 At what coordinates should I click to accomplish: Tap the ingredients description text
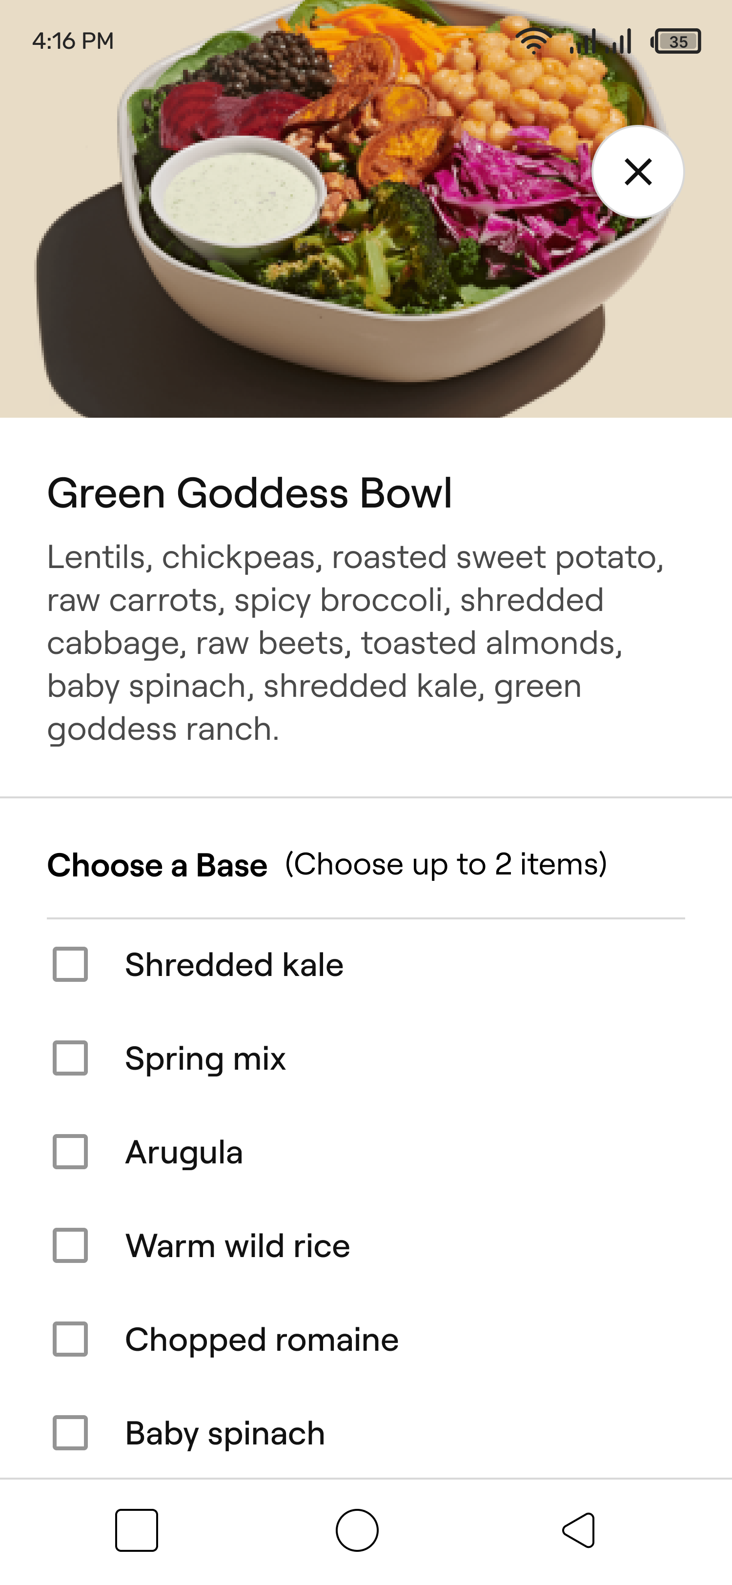(x=356, y=643)
